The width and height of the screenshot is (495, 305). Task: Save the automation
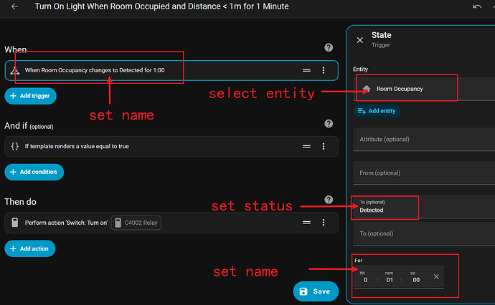(x=316, y=291)
